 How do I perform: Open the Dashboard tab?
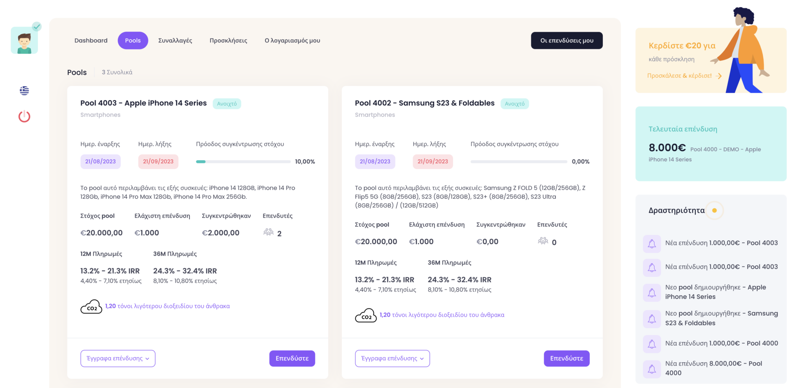(x=91, y=40)
